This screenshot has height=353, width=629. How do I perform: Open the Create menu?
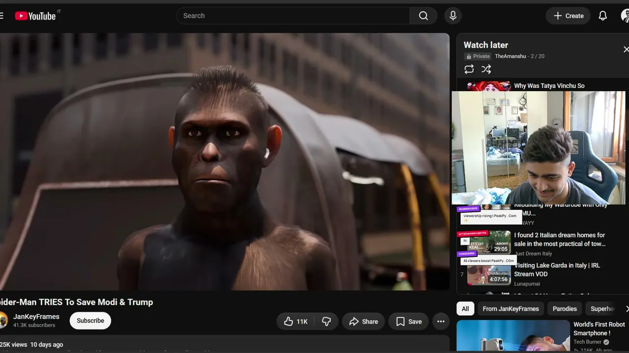point(569,16)
